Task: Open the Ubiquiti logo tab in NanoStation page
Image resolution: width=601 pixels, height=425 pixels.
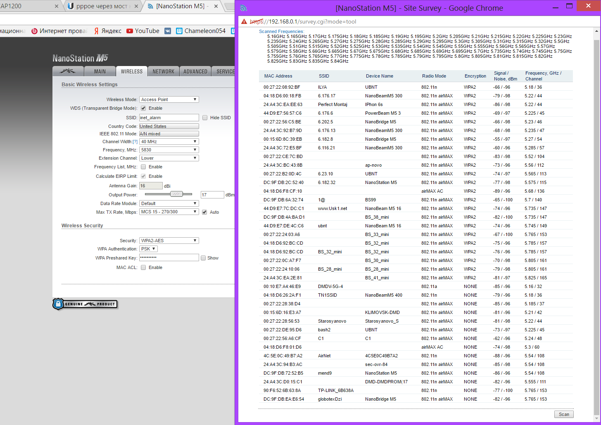Action: [68, 71]
